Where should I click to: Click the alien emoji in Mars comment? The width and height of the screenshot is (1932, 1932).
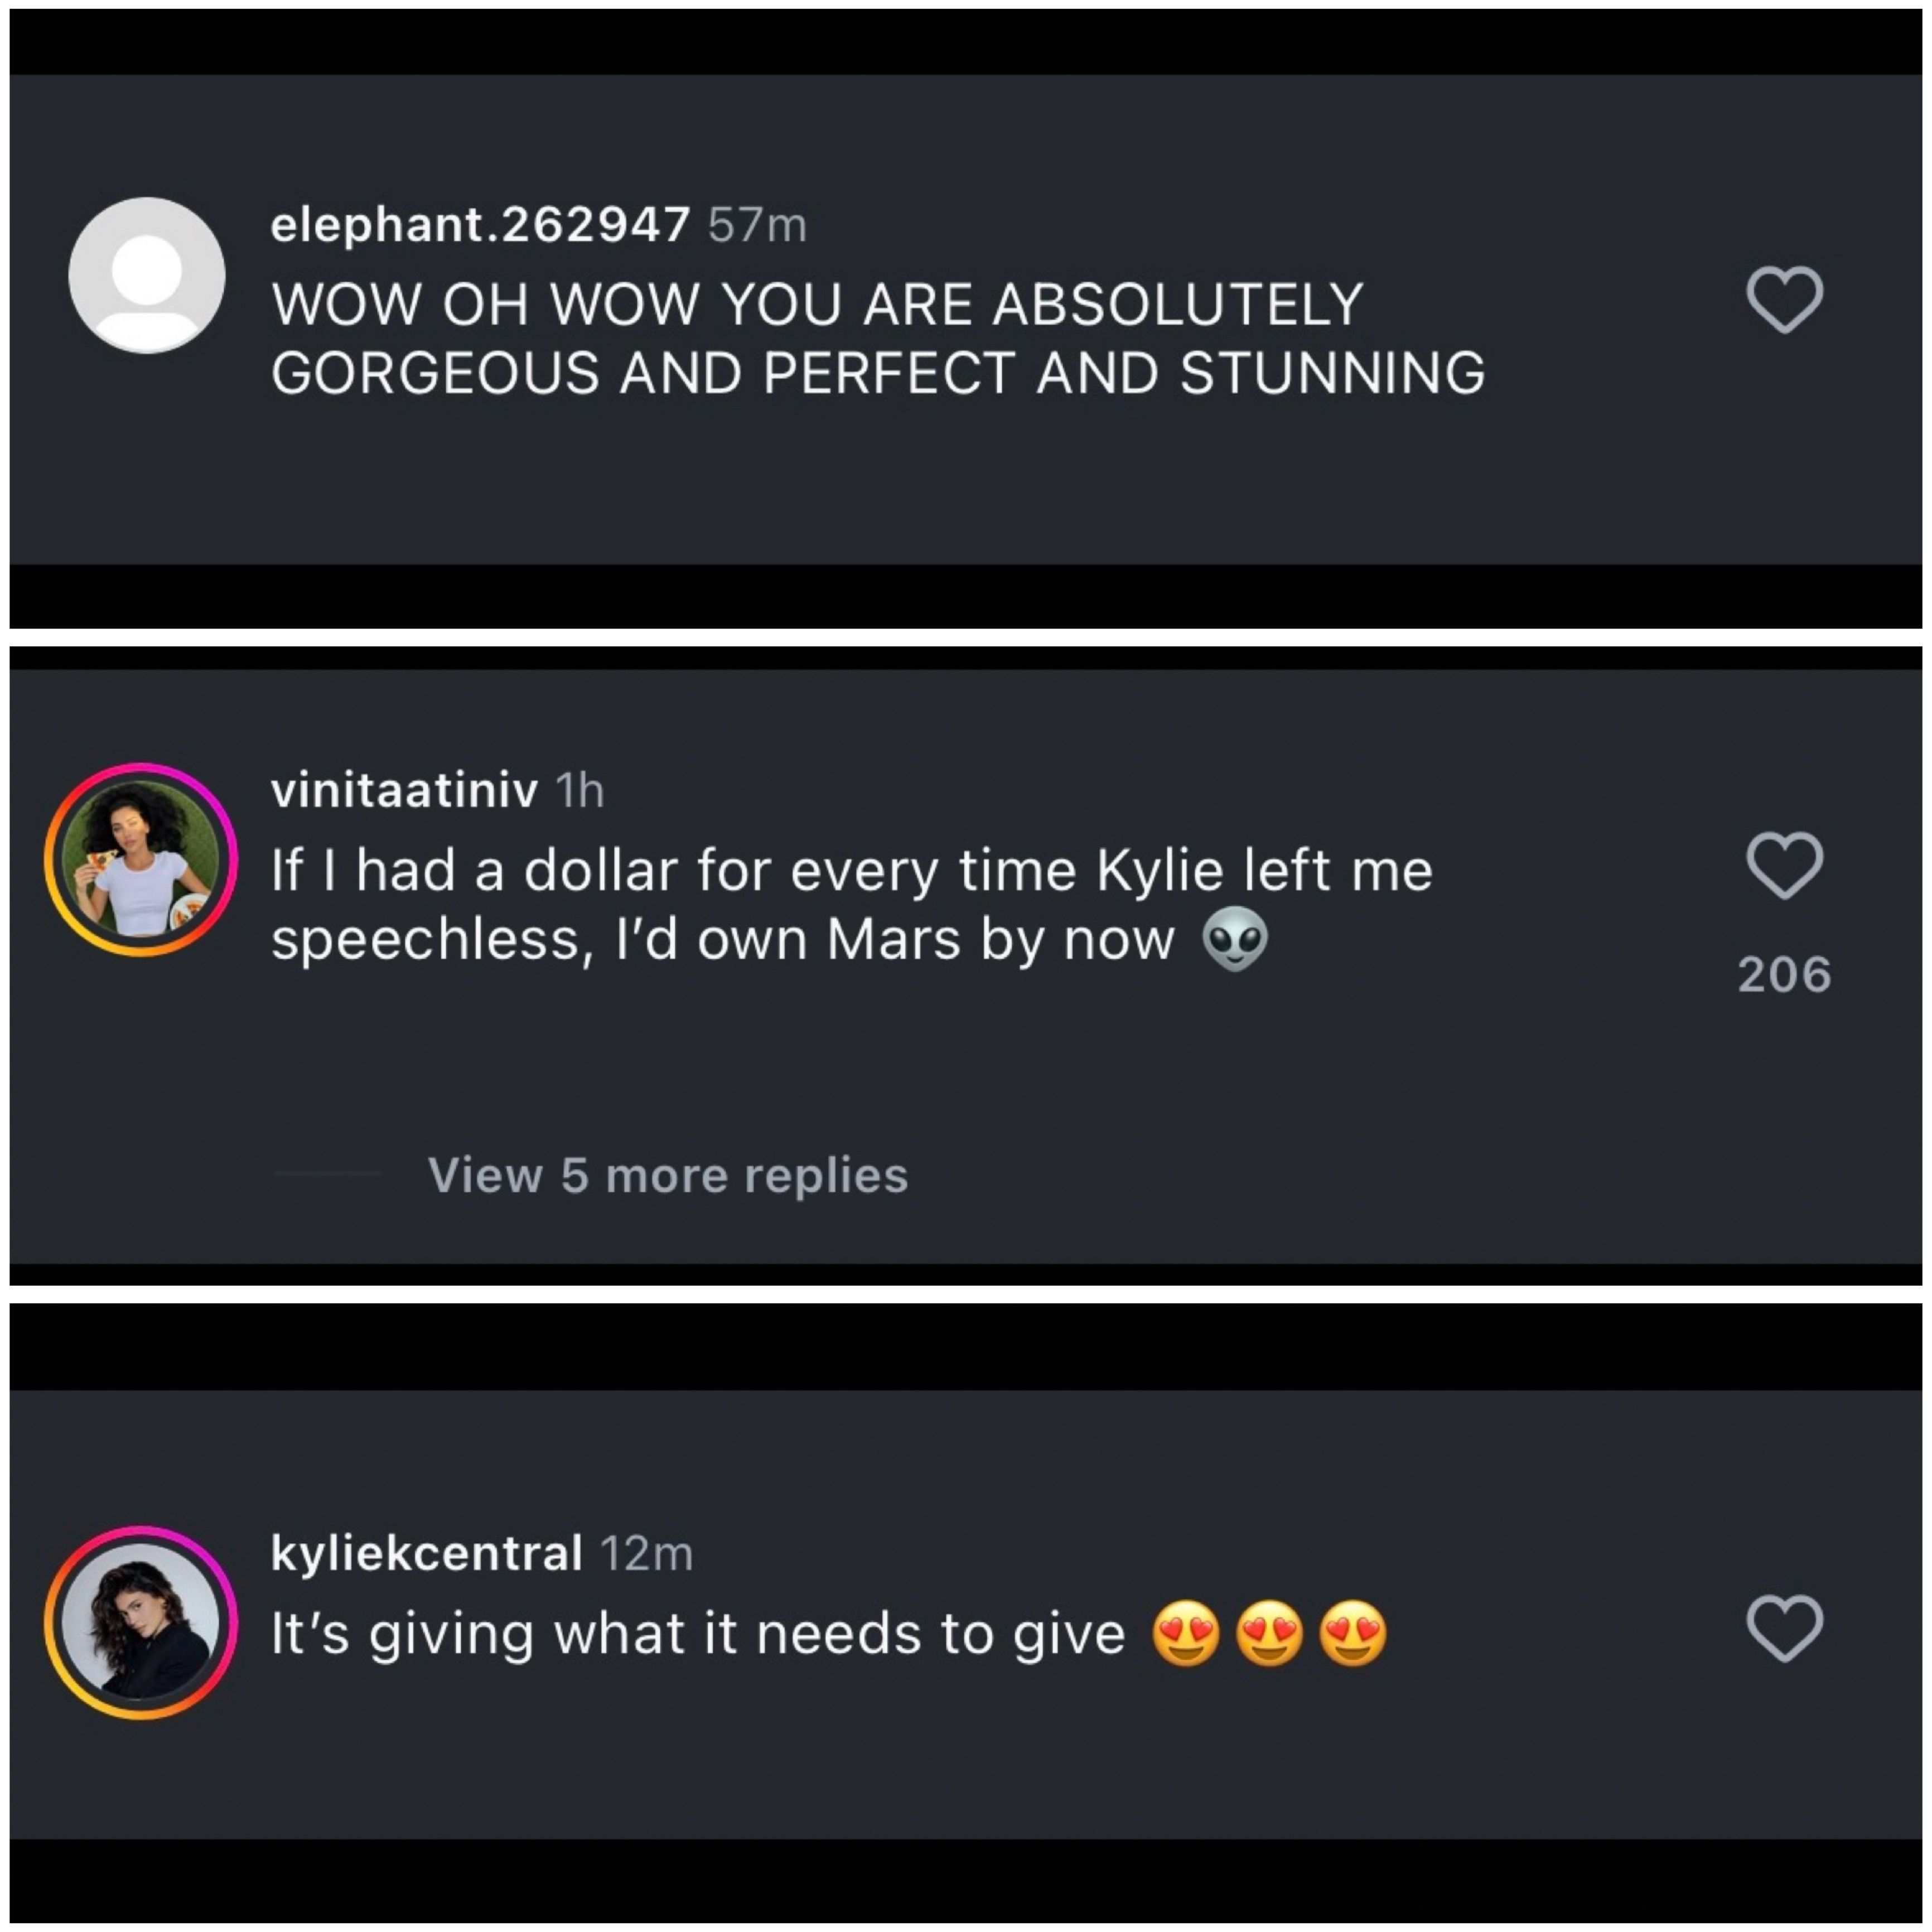pyautogui.click(x=1235, y=938)
